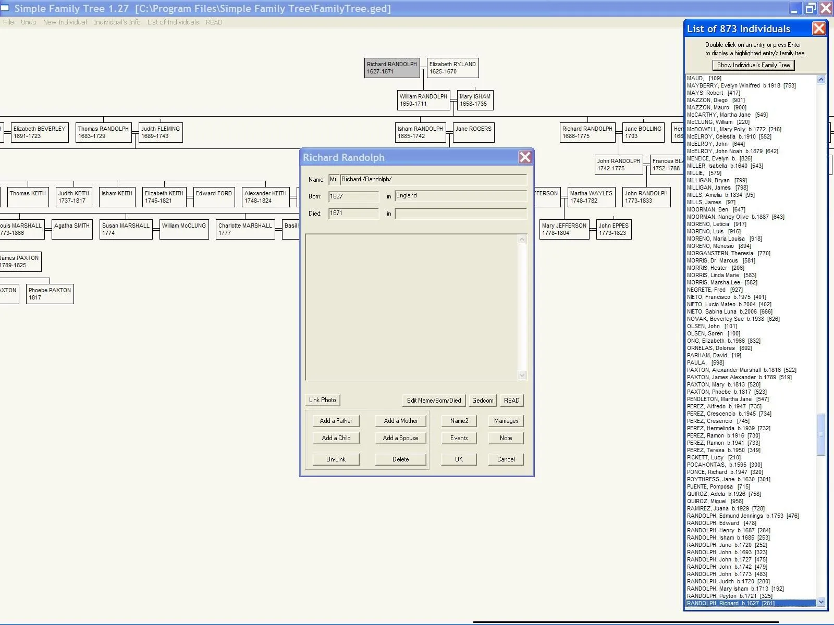Open the Note editor
The image size is (834, 625).
(x=505, y=438)
